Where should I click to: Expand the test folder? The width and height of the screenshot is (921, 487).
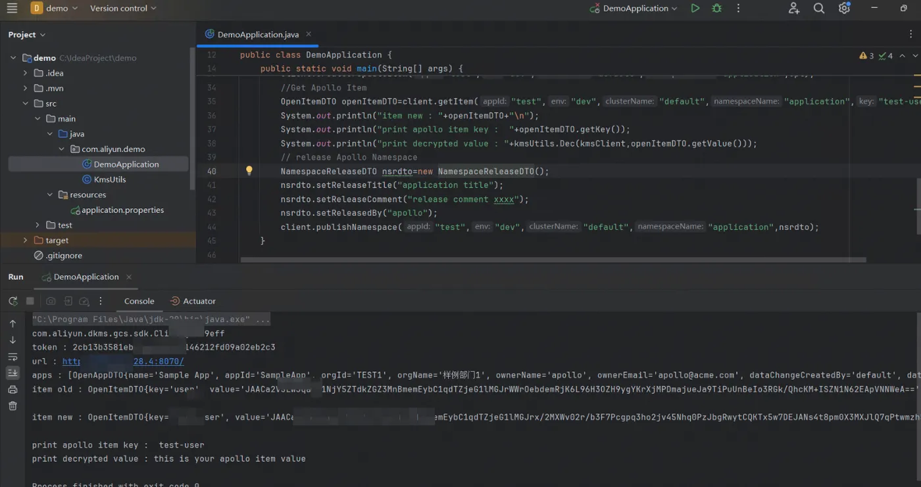point(37,225)
